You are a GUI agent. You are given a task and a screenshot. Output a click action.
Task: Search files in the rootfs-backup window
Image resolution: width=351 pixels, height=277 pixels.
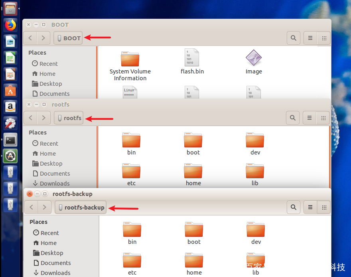(x=294, y=208)
